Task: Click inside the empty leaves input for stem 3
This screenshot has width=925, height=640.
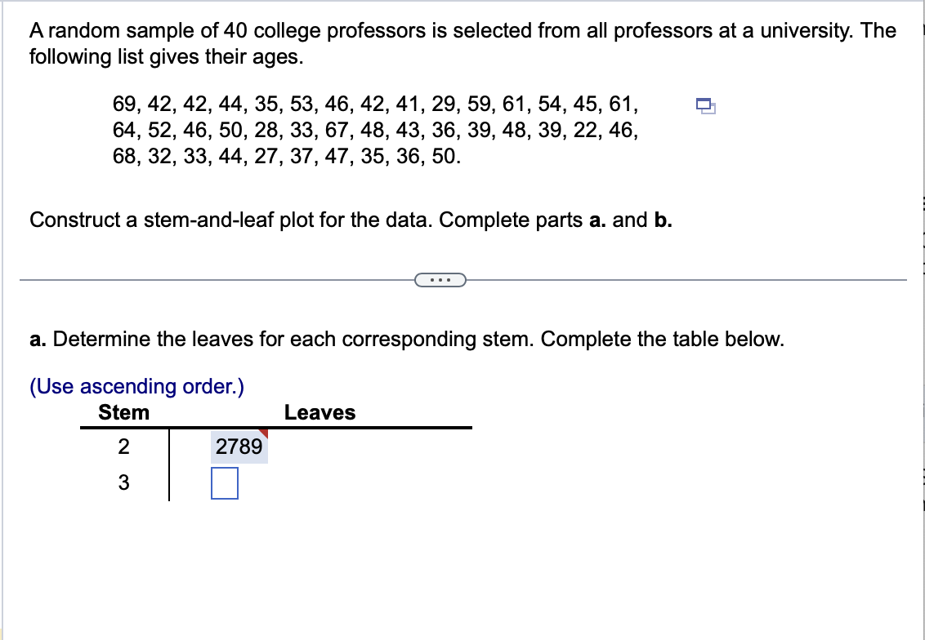Action: click(225, 482)
